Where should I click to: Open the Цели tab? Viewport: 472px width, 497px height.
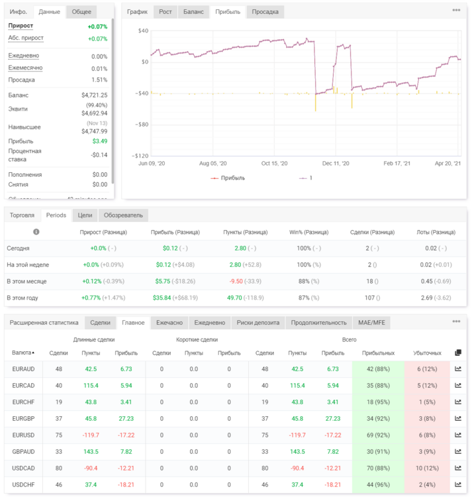point(85,215)
